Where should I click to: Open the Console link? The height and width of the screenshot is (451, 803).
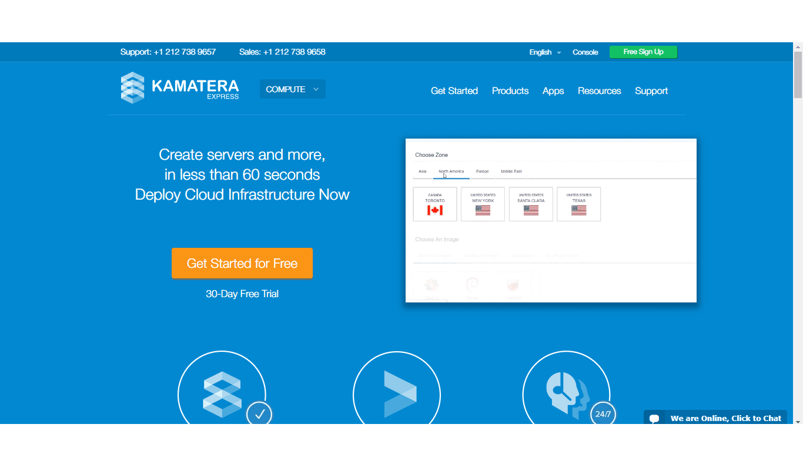(585, 52)
